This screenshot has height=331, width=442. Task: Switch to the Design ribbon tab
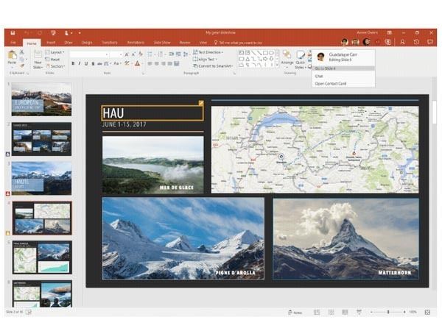point(87,43)
